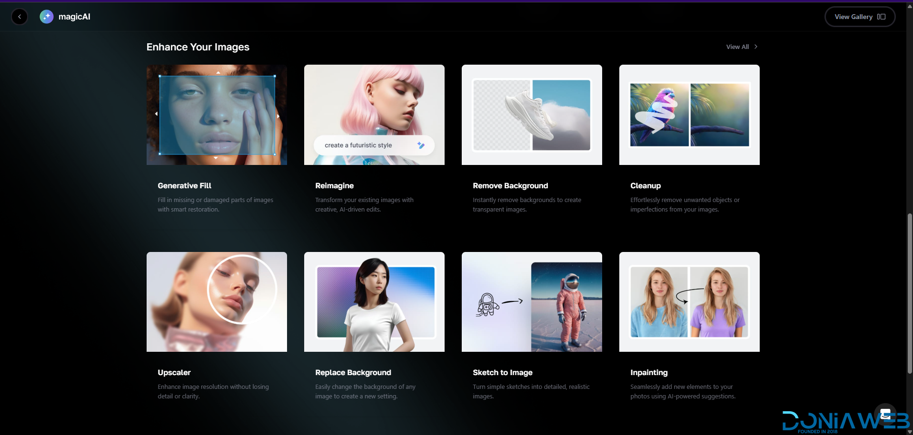Expand View All chevron arrow
This screenshot has height=435, width=913.
756,47
